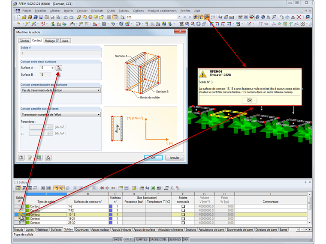This screenshot has width=326, height=244.
Task: Click the New file icon in the toolbar
Action: pos(18,17)
